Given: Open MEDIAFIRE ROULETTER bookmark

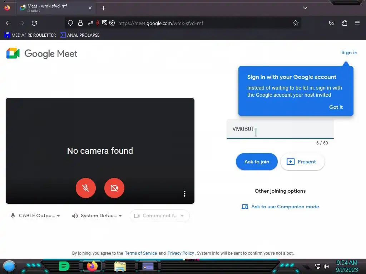Looking at the screenshot, I should [x=30, y=35].
